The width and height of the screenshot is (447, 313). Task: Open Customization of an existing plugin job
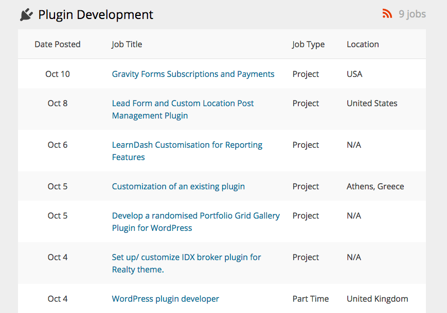click(x=178, y=186)
